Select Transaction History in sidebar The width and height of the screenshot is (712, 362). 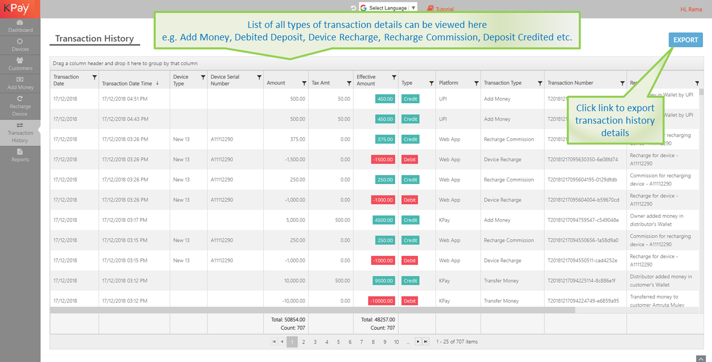point(20,133)
